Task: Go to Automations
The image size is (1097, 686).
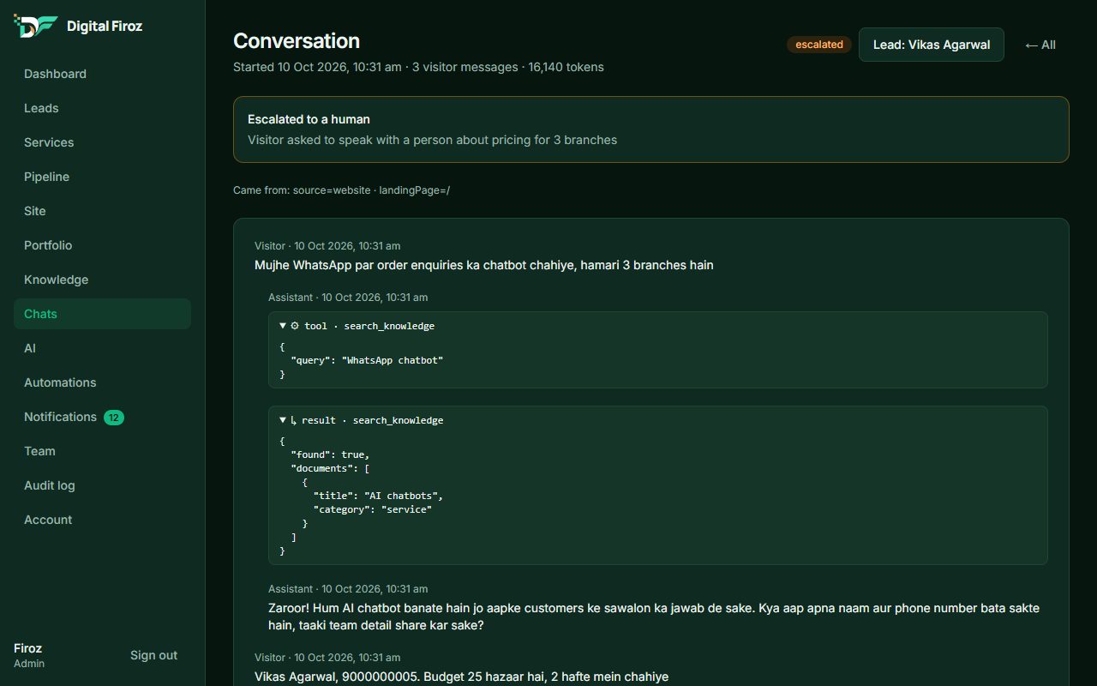Action: (102, 382)
